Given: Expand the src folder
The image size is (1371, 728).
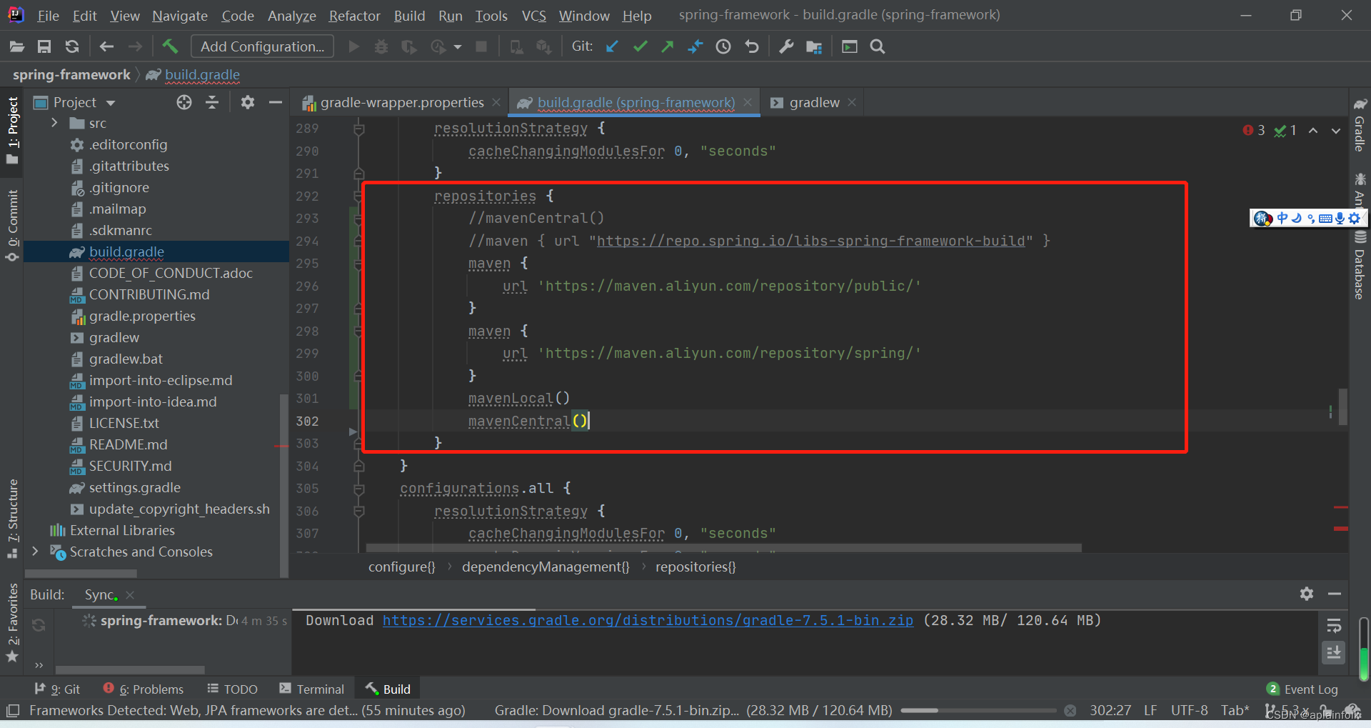Looking at the screenshot, I should (54, 123).
